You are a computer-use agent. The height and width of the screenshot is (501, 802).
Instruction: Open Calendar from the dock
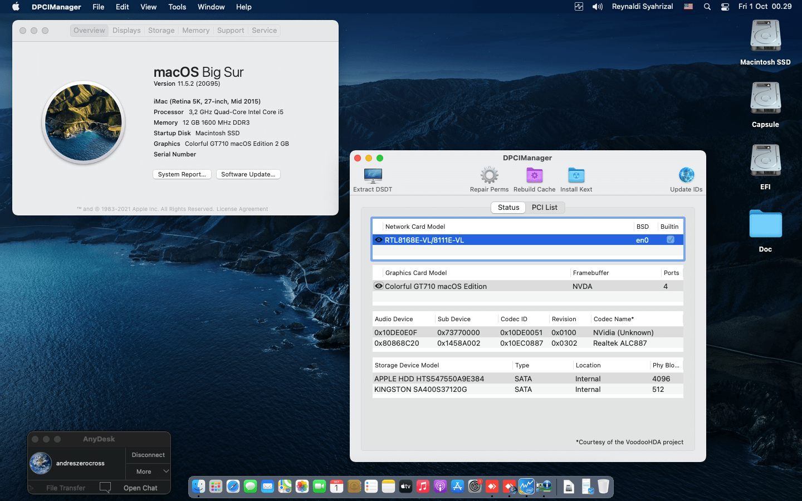(x=336, y=487)
